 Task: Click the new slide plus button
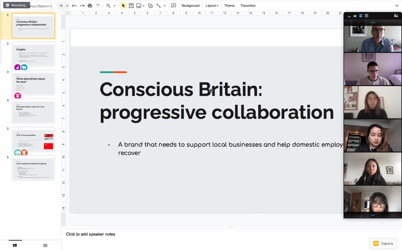tap(61, 6)
